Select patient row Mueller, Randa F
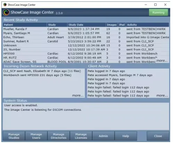 point(86,29)
